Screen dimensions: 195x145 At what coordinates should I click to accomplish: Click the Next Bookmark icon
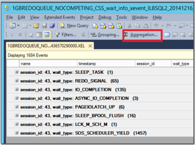click(183, 35)
